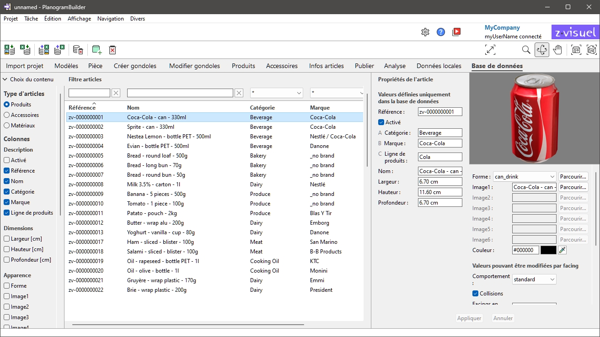Screen dimensions: 600x337
Task: Open settings with the gear icon
Action: click(x=425, y=32)
